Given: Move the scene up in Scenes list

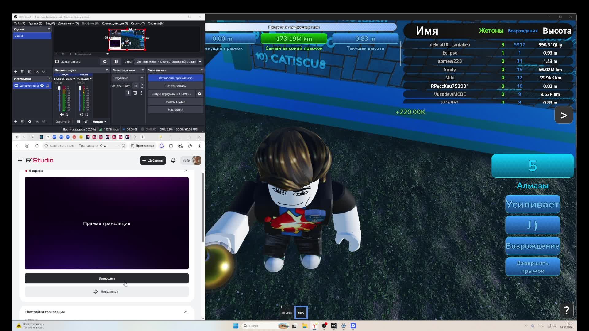Looking at the screenshot, I should click(x=37, y=72).
